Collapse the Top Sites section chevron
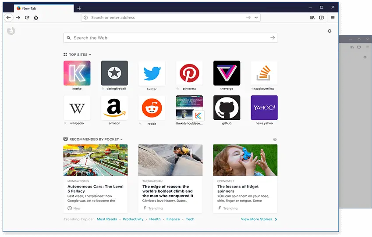This screenshot has height=237, width=372. [x=90, y=55]
